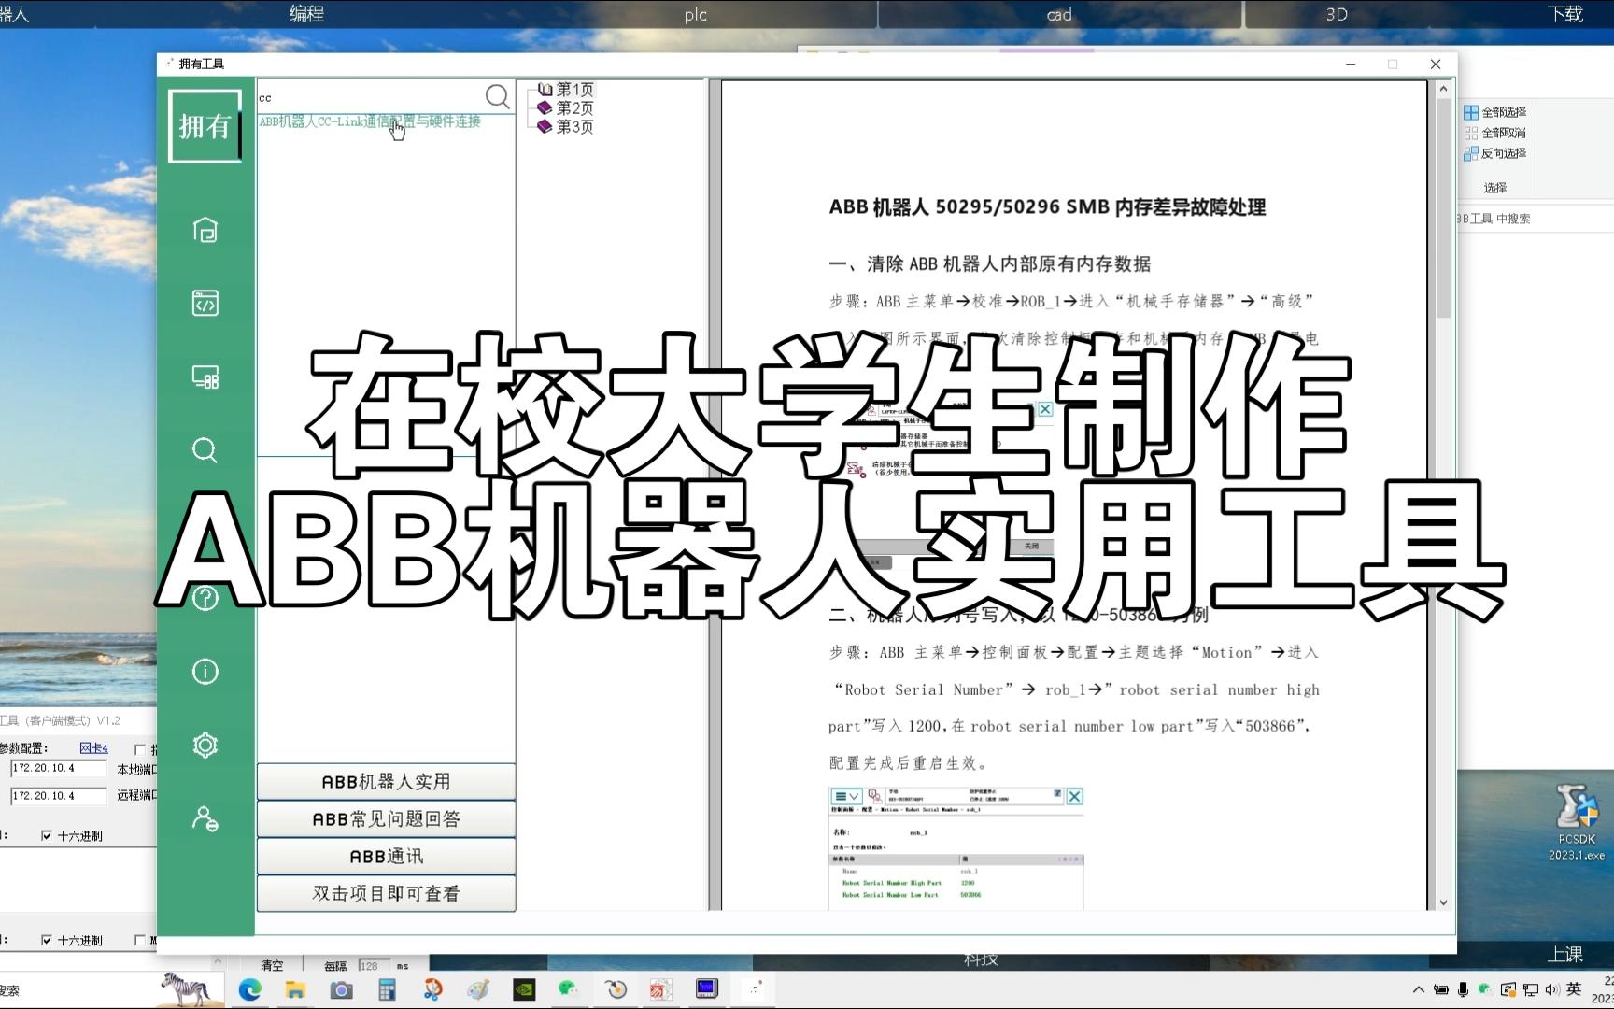Viewport: 1614px width, 1009px height.
Task: Open 3D desktop group header
Action: click(x=1337, y=14)
